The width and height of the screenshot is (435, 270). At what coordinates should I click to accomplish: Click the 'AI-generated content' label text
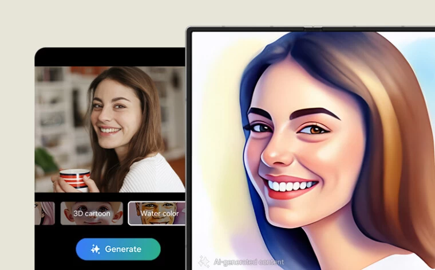pyautogui.click(x=248, y=262)
